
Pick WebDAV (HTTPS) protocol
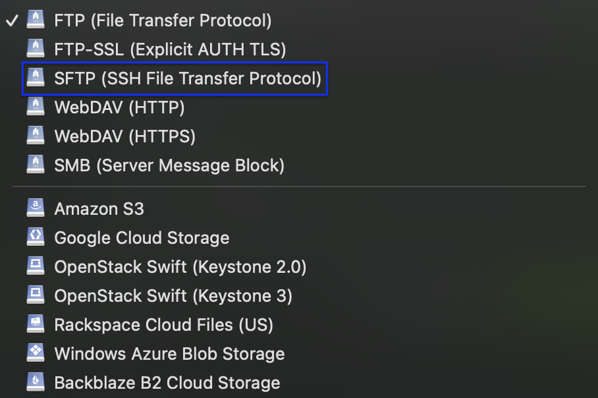click(125, 136)
